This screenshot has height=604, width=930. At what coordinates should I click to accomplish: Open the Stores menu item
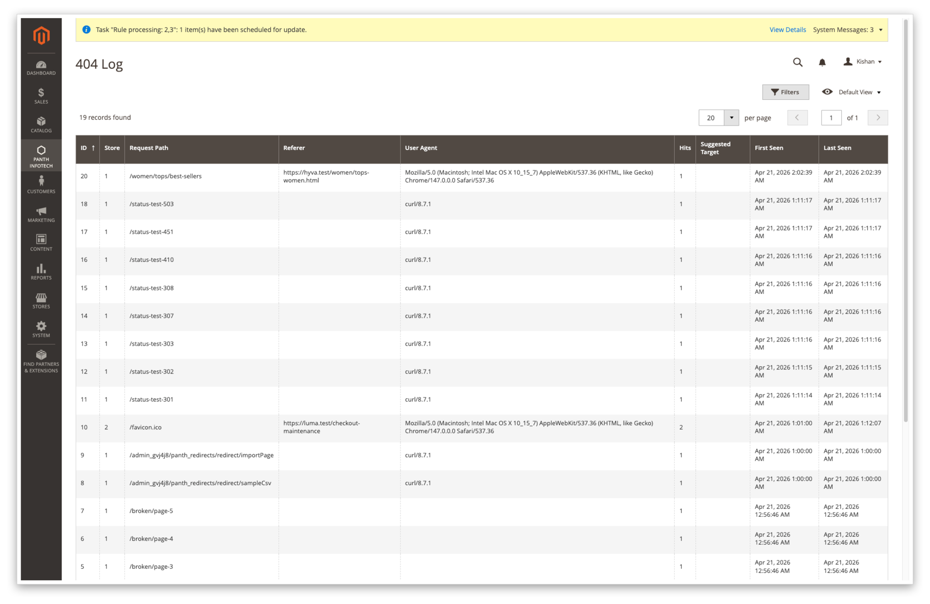(x=41, y=301)
